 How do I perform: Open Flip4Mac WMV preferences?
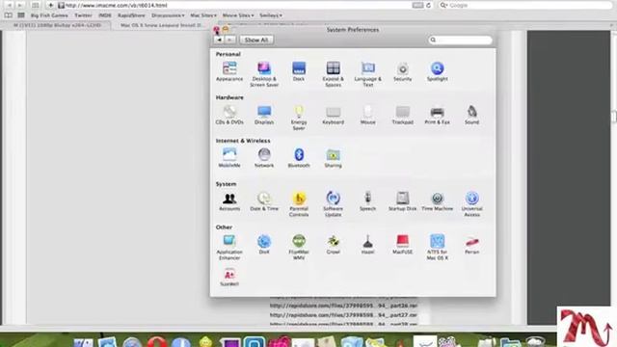coord(299,247)
